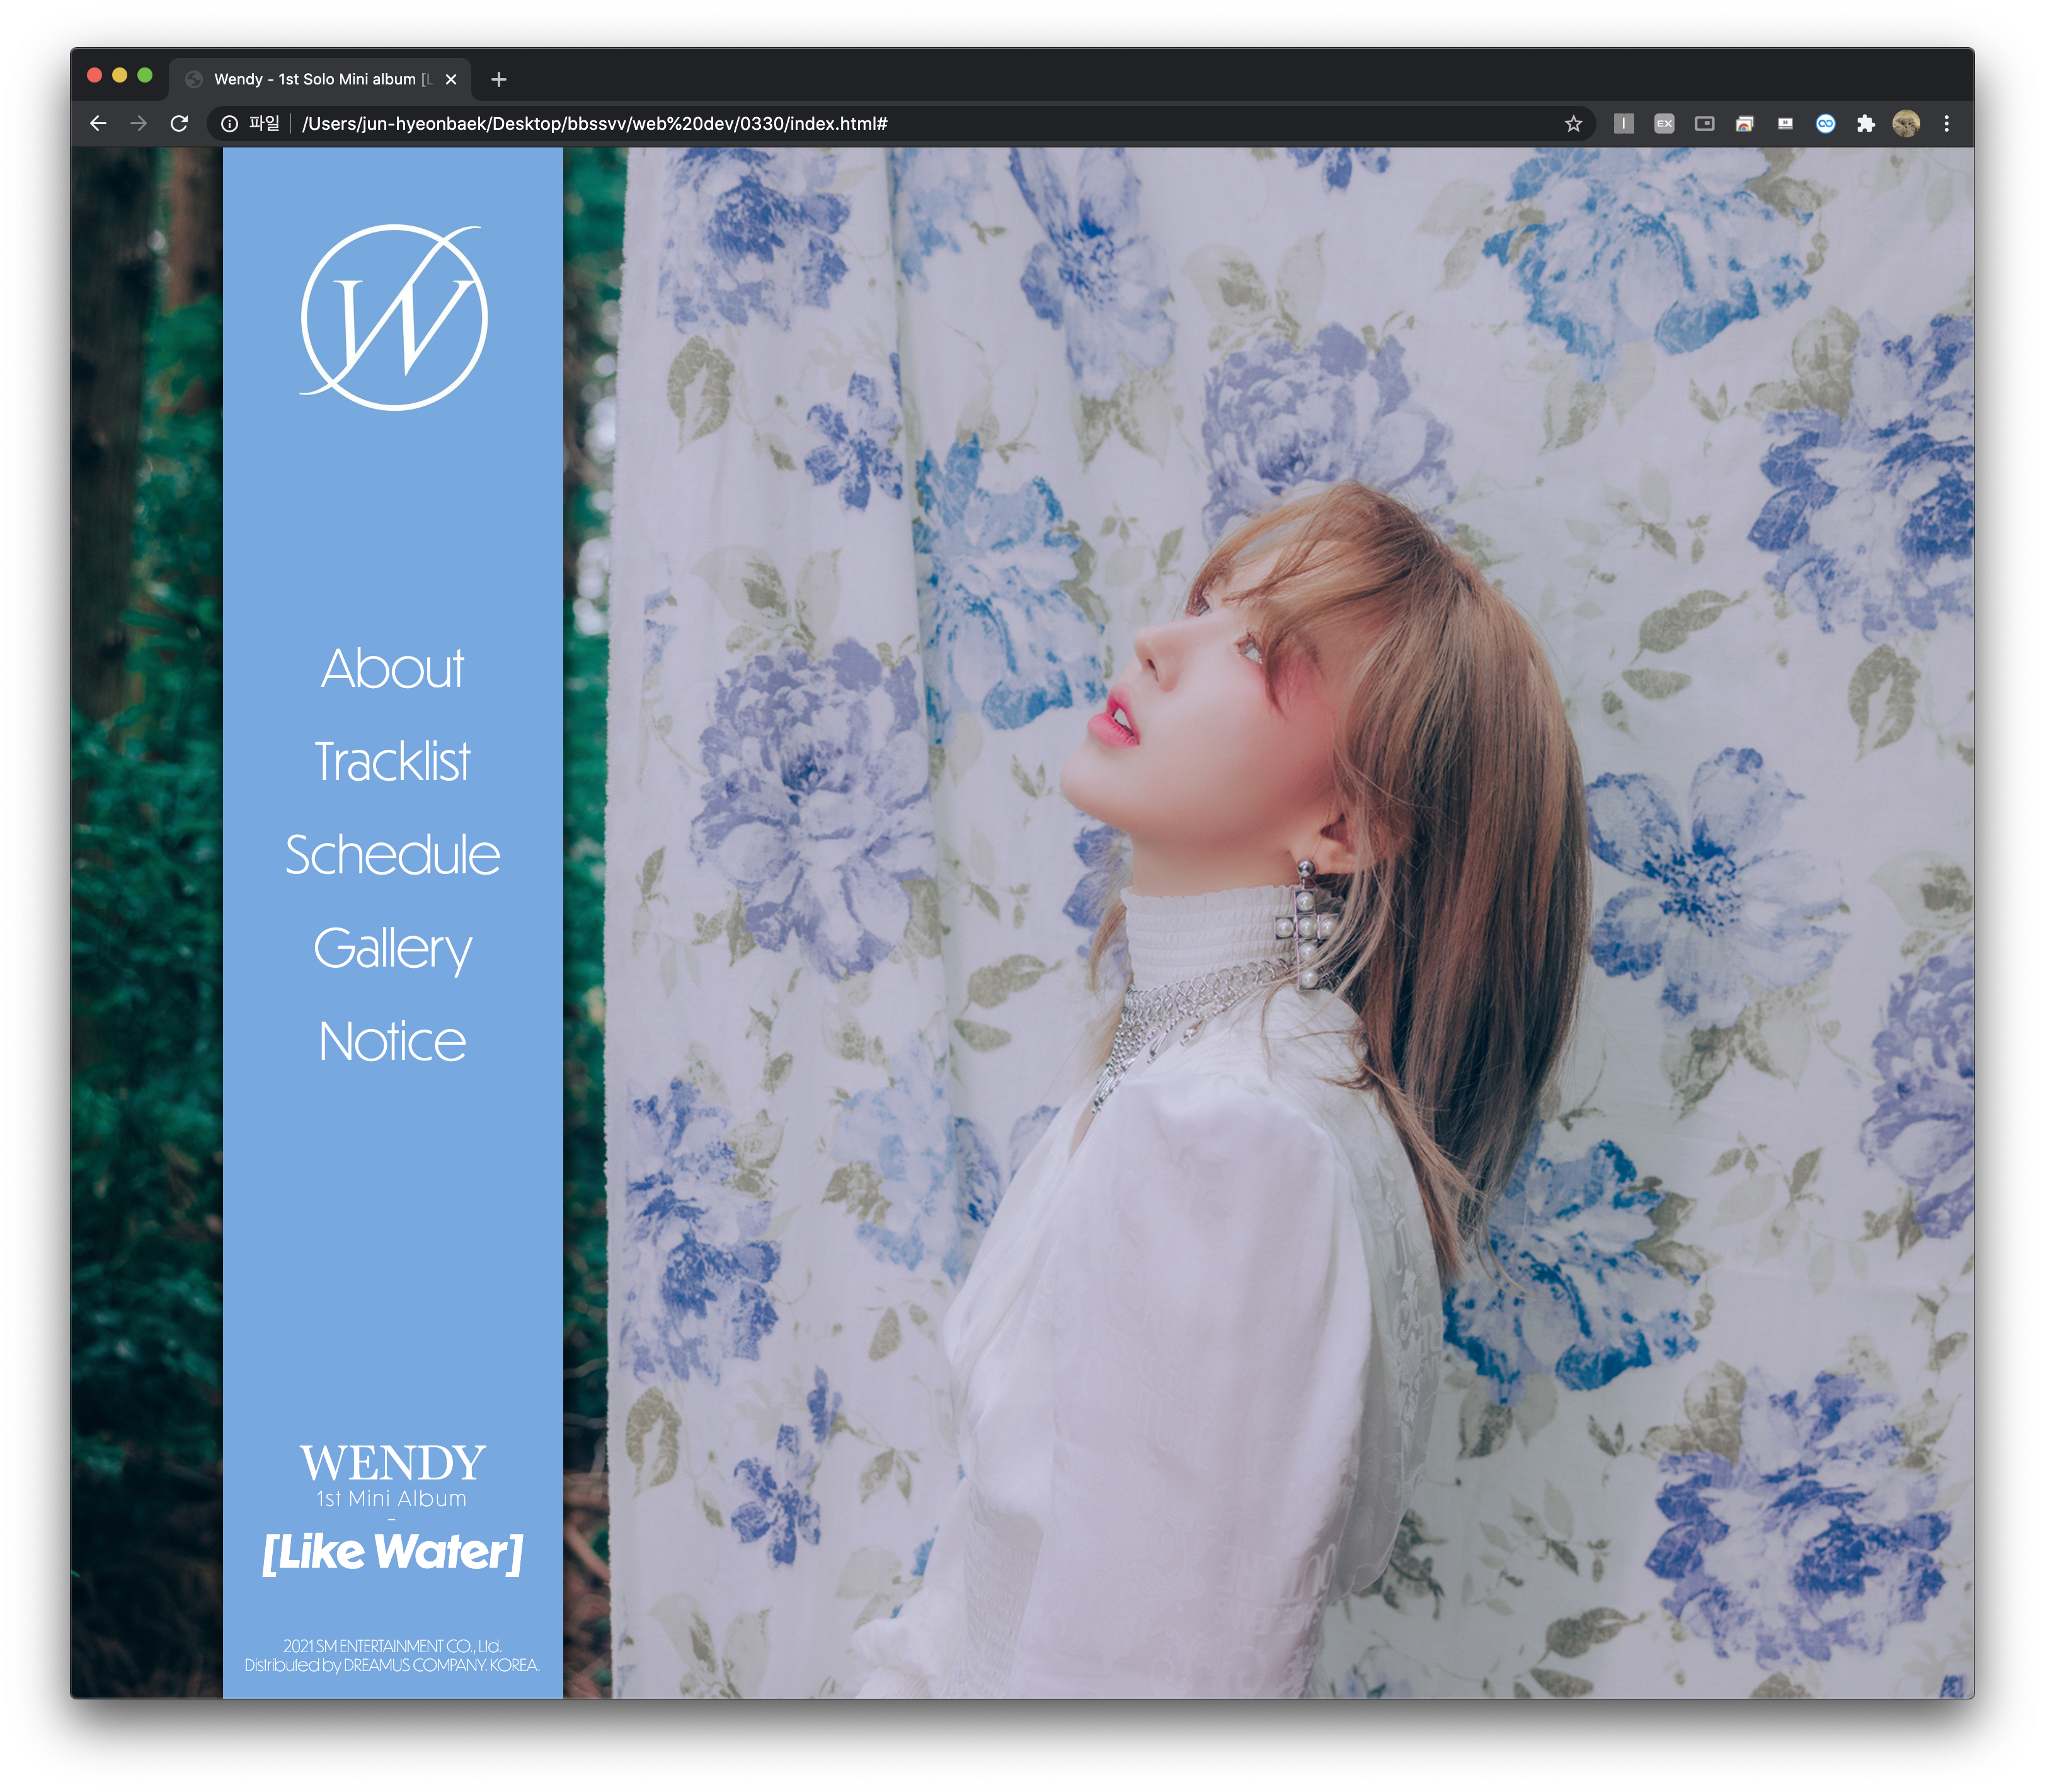This screenshot has width=2045, height=1792.
Task: Navigate to the Gallery section
Action: [x=392, y=948]
